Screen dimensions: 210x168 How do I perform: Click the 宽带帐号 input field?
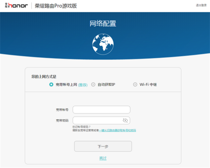101,110
